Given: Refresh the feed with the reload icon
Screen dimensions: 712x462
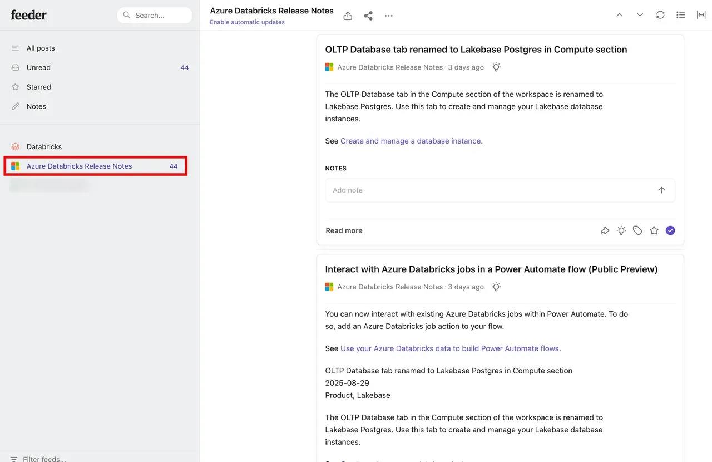Looking at the screenshot, I should coord(660,15).
